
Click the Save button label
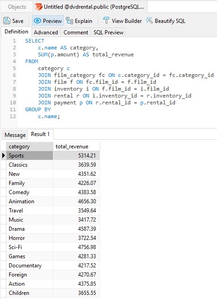pyautogui.click(x=18, y=21)
